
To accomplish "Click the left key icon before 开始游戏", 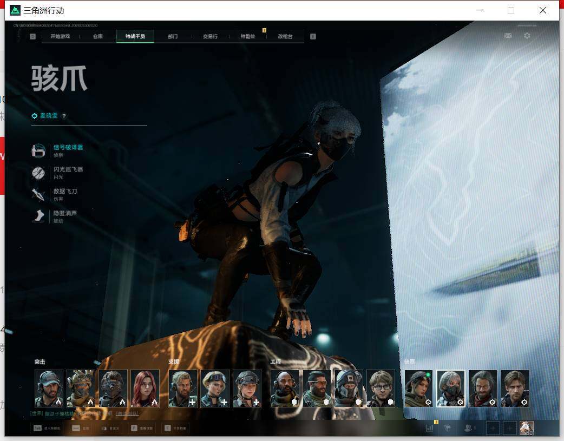I will tap(32, 36).
